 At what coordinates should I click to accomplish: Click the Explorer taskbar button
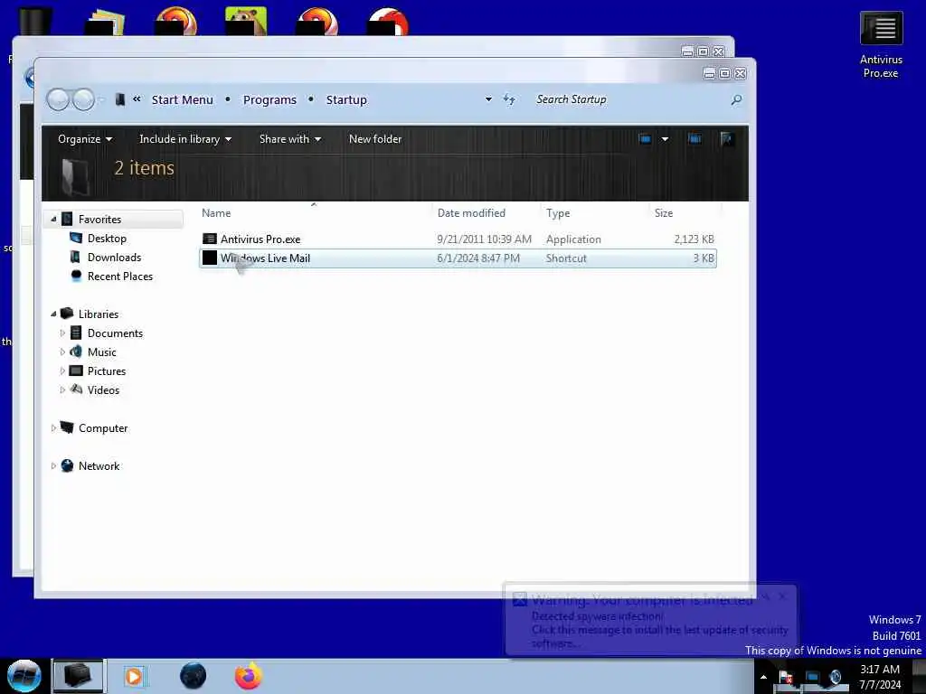(x=78, y=676)
